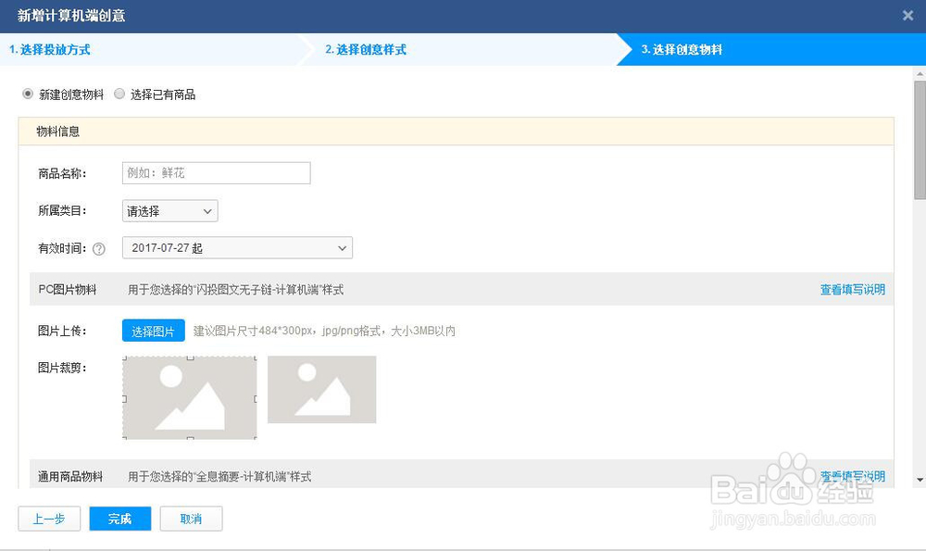Viewport: 926px width, 551px height.
Task: Select the 新建创意物料 radio button
Action: (x=29, y=94)
